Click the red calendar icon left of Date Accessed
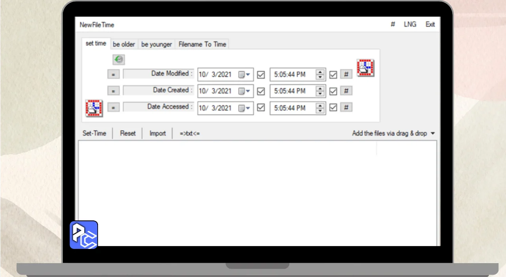 pyautogui.click(x=94, y=108)
